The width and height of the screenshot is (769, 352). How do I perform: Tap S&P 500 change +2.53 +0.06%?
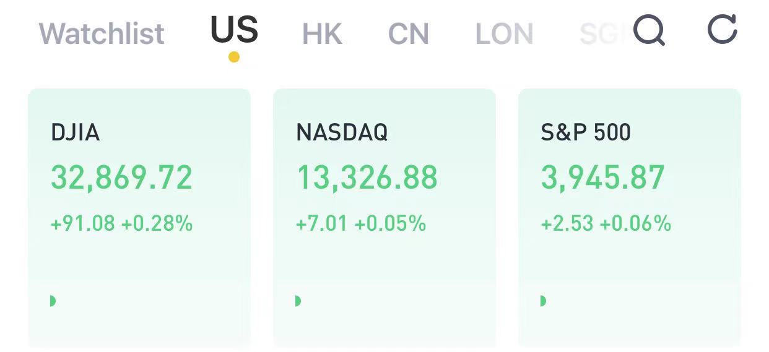(x=606, y=223)
